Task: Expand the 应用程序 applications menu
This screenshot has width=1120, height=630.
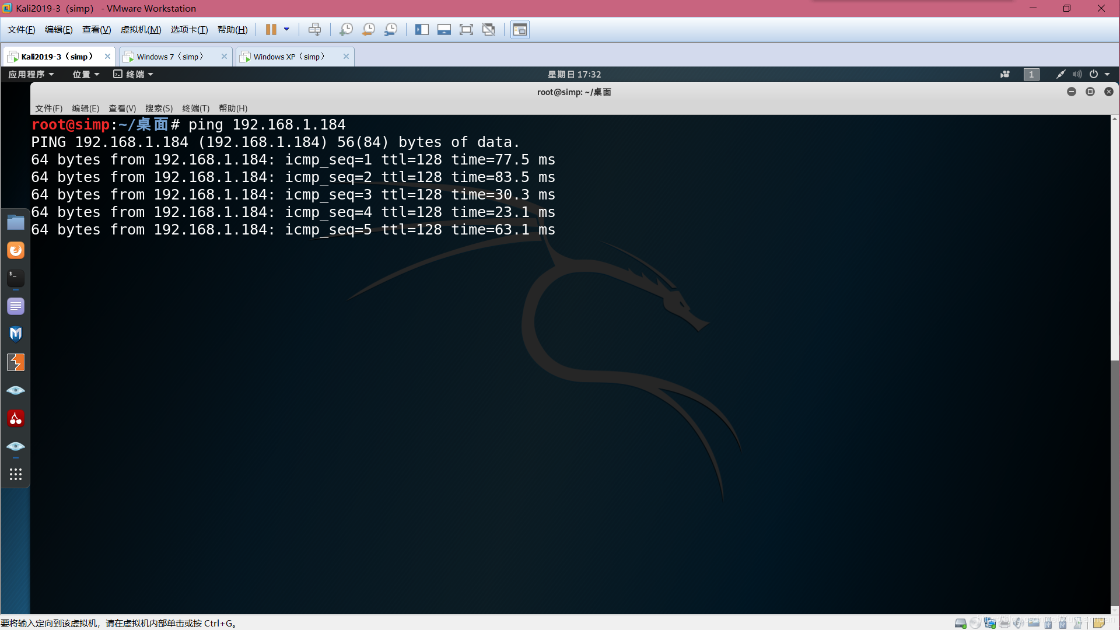Action: [31, 74]
